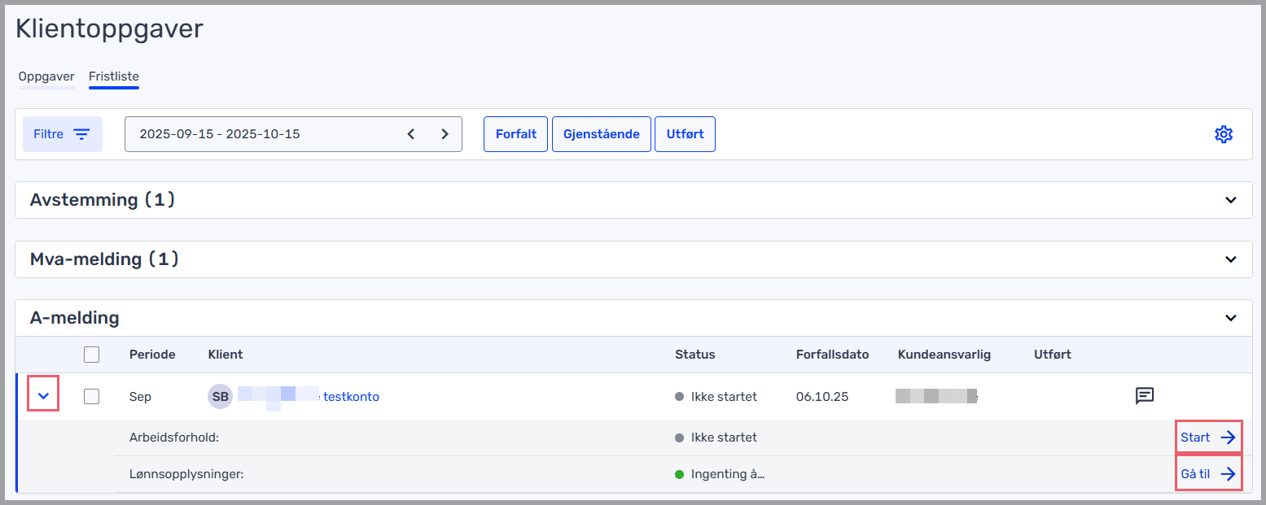Screen dimensions: 1266x505
Task: Expand the Mva-melding section
Action: coord(1230,259)
